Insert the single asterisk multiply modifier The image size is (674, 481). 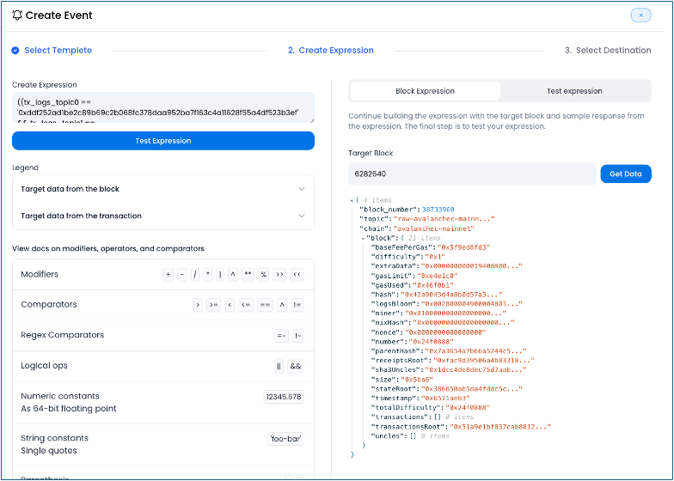[x=208, y=275]
